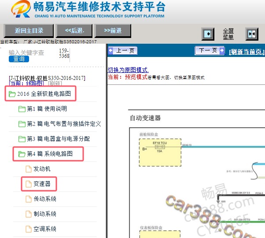Collapse 第4篇 系统电路图 folder
The height and width of the screenshot is (238, 265).
[x=50, y=154]
